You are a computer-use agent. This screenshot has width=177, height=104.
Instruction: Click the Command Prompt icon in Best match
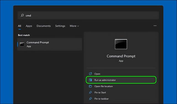pyautogui.click(x=22, y=44)
